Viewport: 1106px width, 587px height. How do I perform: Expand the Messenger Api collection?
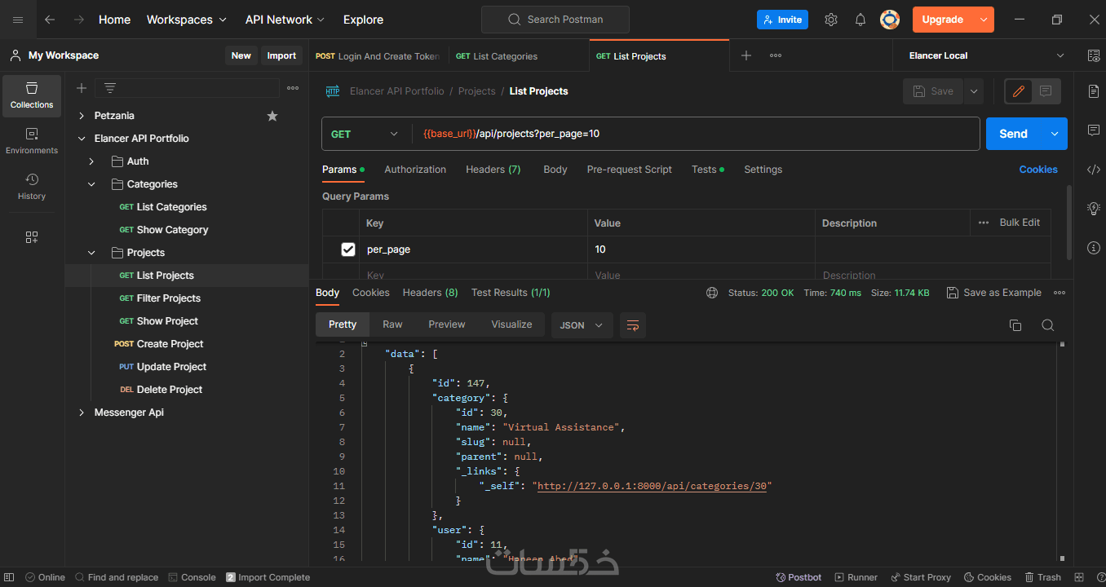[x=82, y=413]
